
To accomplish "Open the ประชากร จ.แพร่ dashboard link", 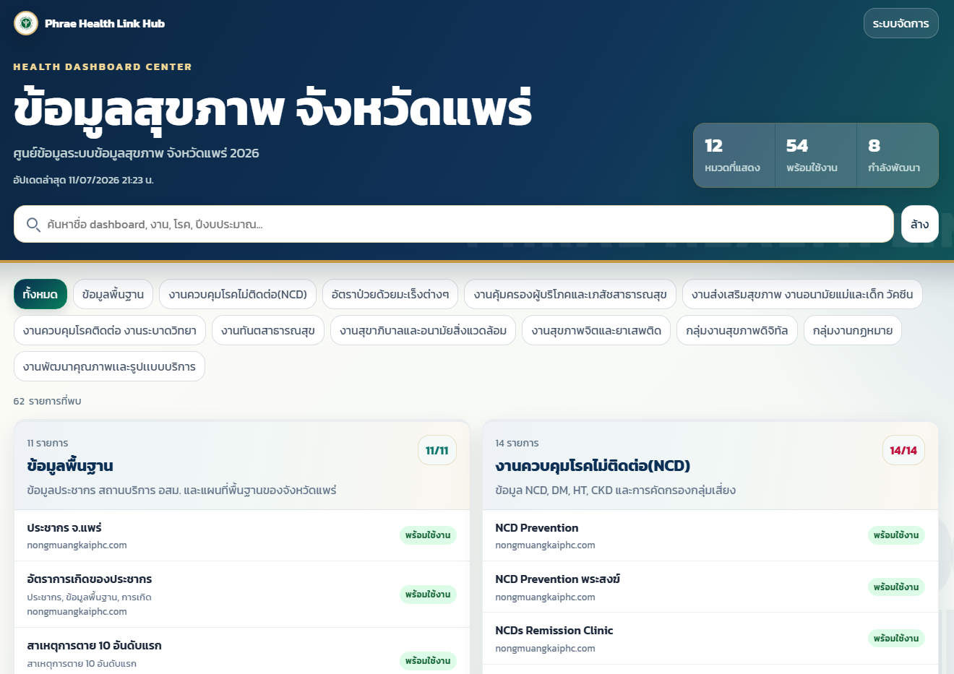I will click(x=242, y=535).
